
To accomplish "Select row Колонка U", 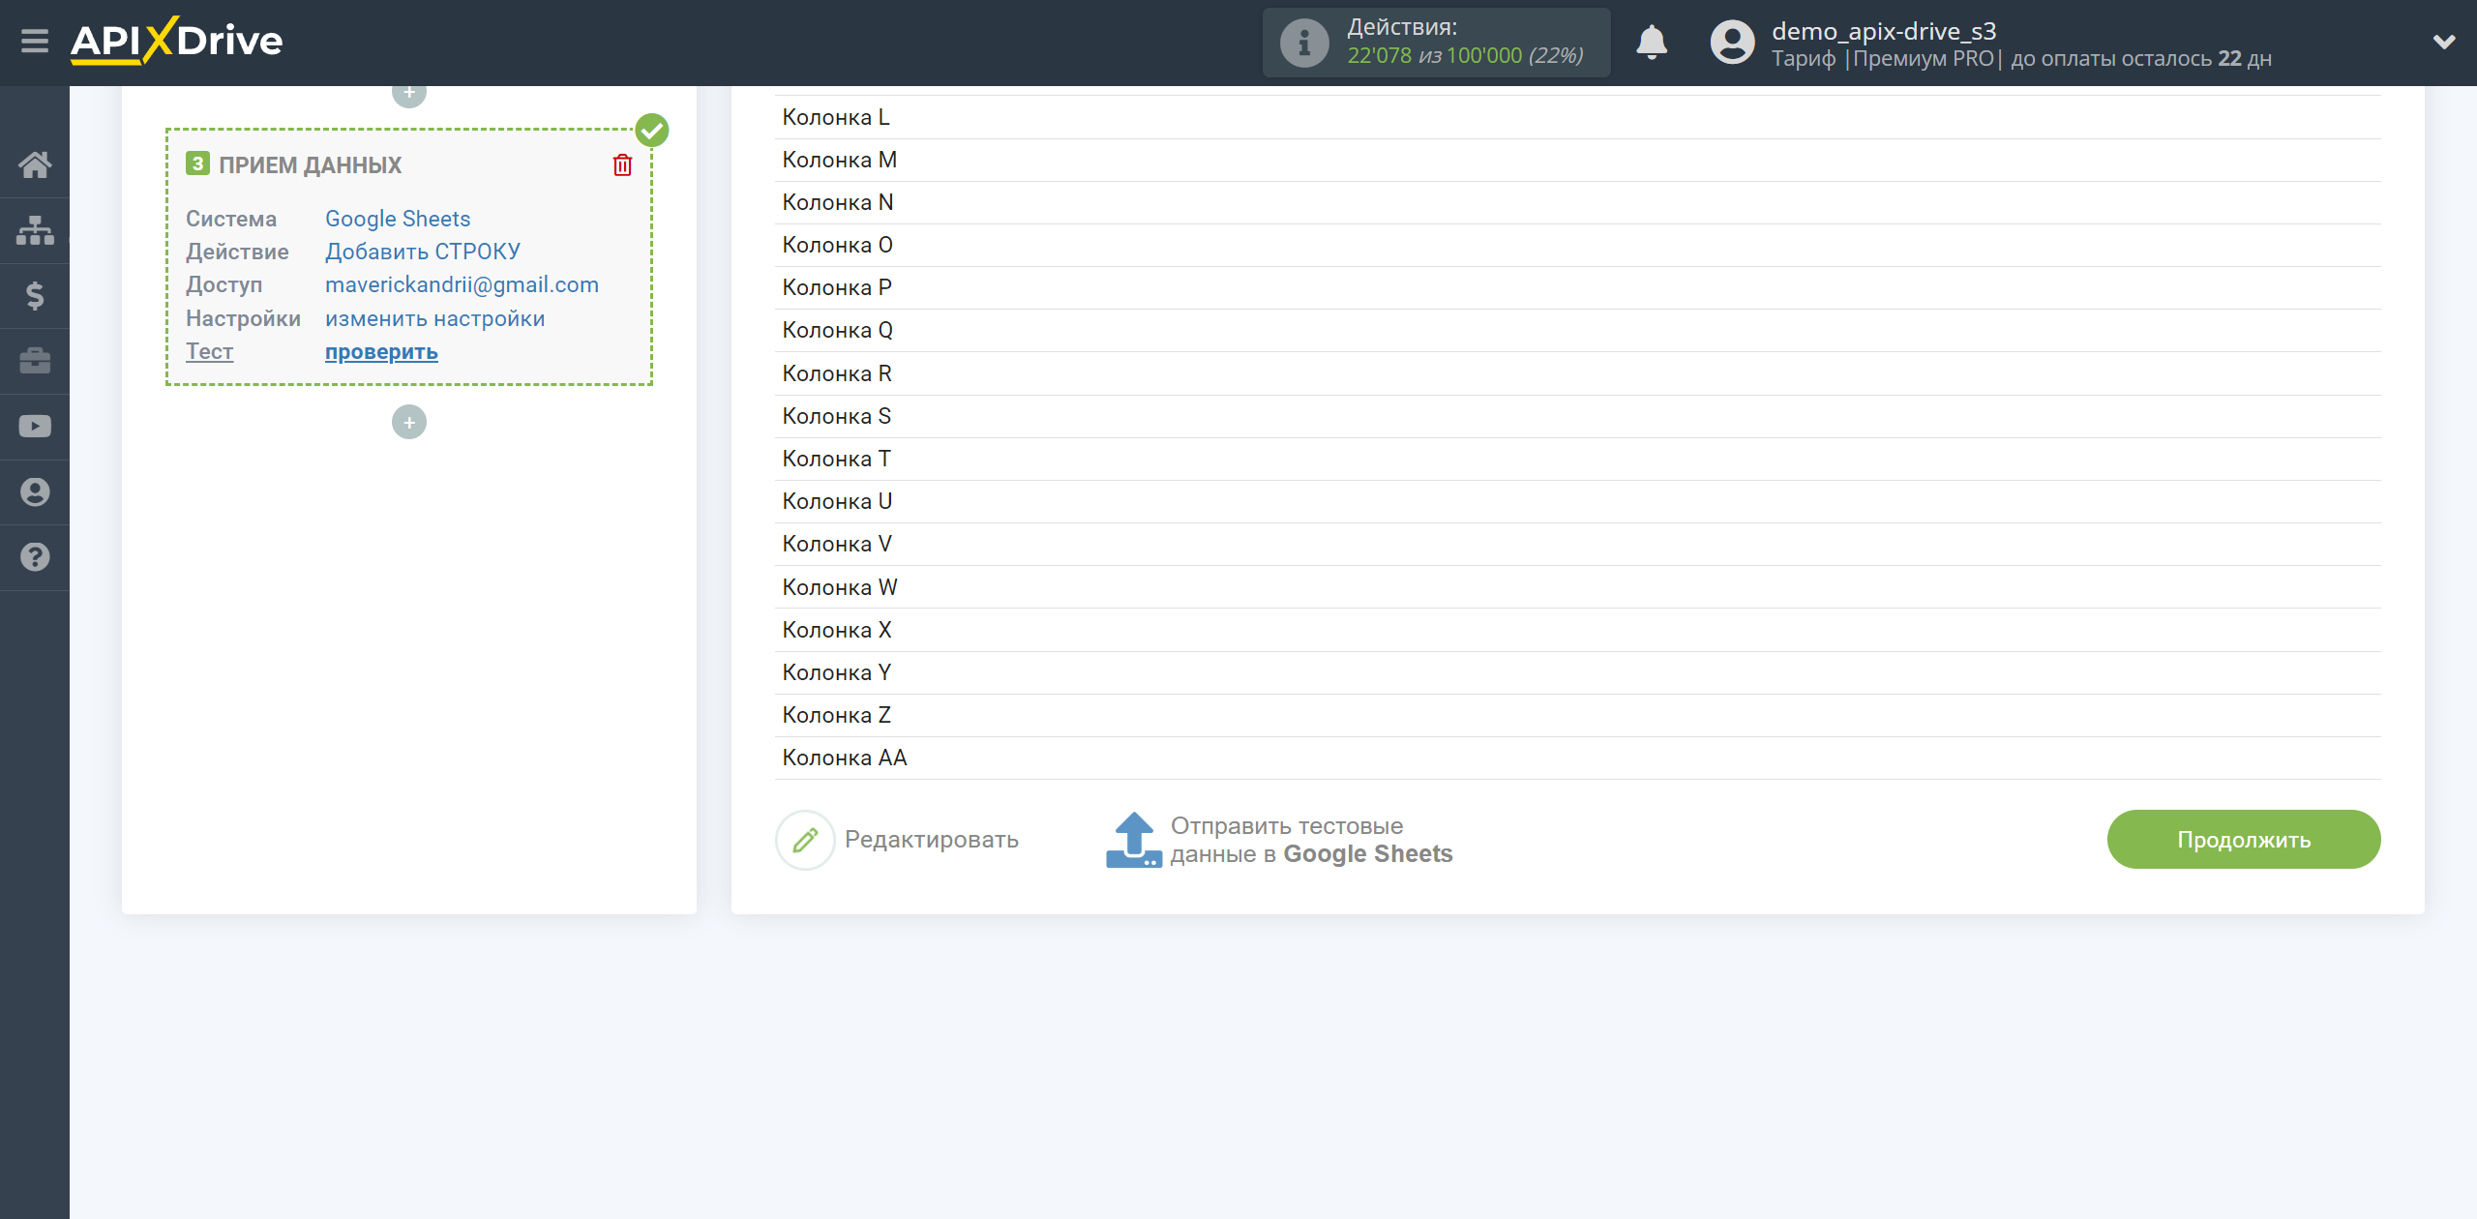I will pyautogui.click(x=1577, y=502).
